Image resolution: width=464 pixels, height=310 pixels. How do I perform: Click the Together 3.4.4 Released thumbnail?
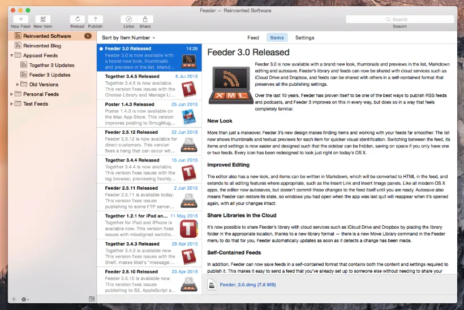(x=189, y=173)
